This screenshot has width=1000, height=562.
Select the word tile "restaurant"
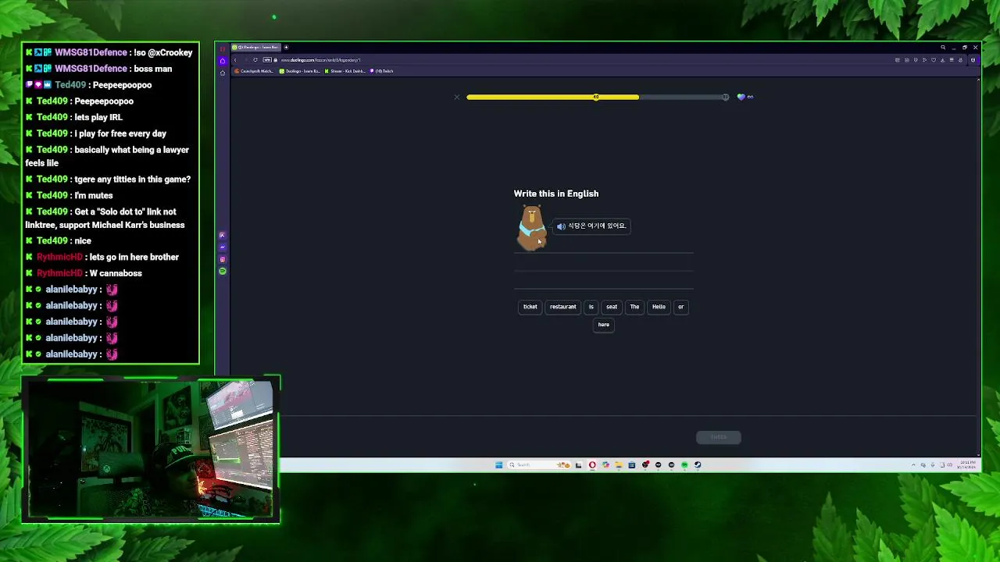click(562, 307)
